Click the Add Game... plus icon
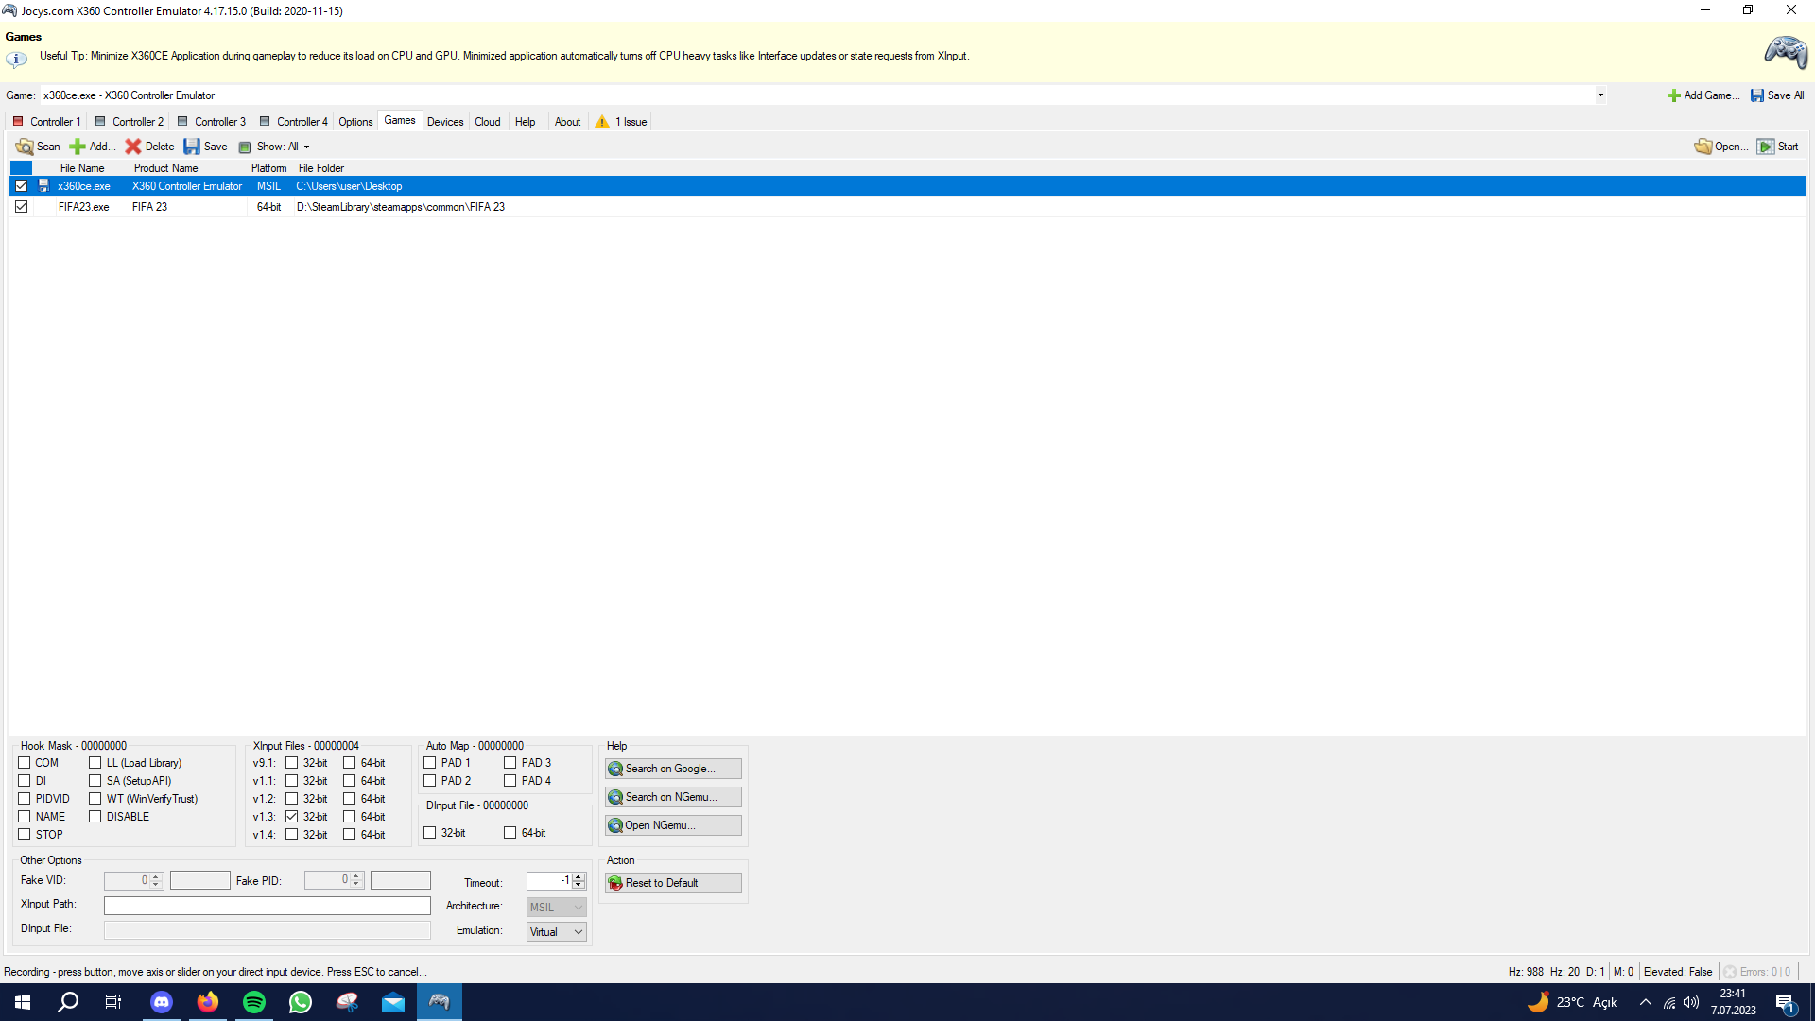Screen dimensions: 1815x1021 1673,95
